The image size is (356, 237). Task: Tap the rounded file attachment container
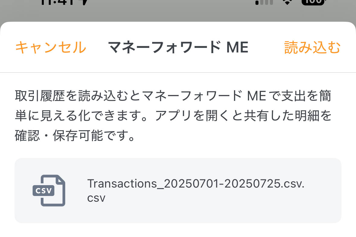[178, 190]
